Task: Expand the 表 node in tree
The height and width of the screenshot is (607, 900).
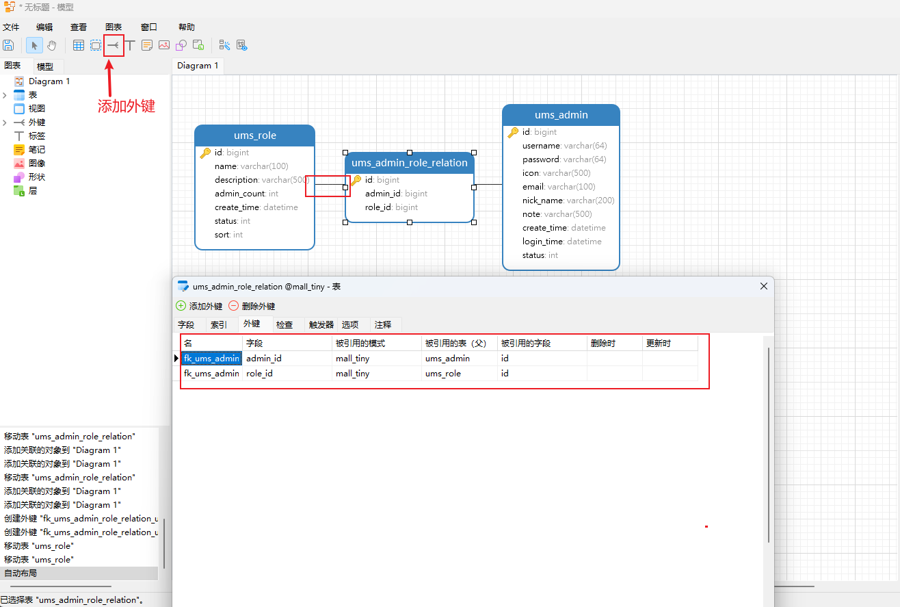Action: point(5,95)
